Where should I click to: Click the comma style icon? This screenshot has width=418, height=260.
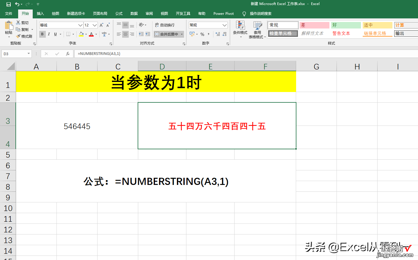pos(209,34)
